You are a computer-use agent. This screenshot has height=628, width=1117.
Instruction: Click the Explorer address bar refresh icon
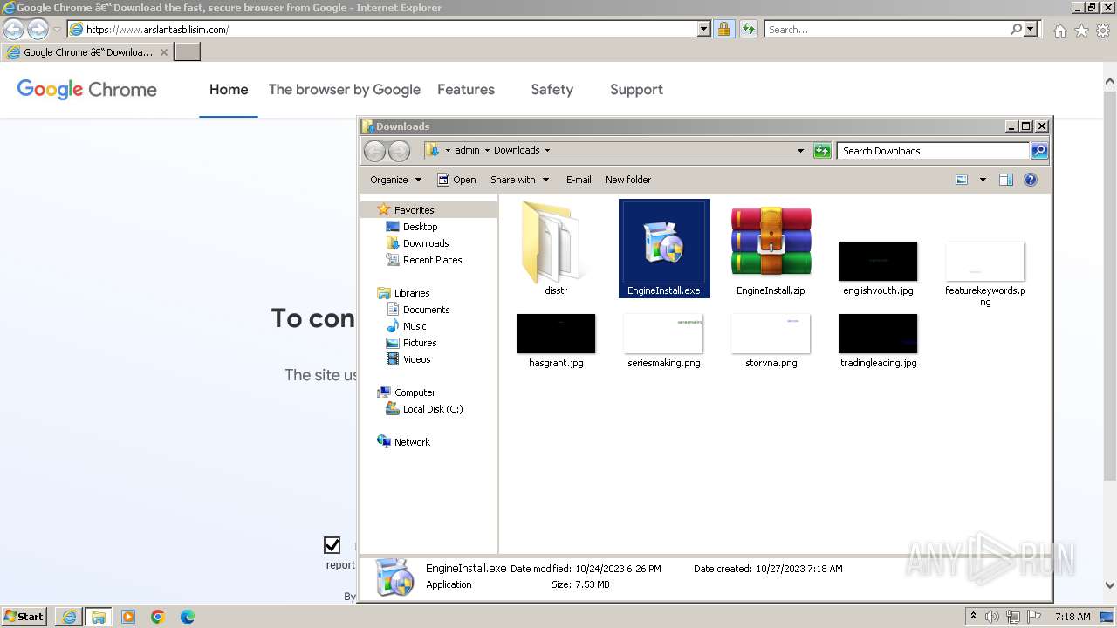[822, 151]
